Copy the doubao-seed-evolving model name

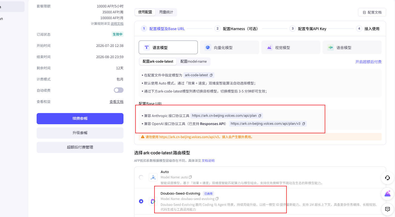point(217,199)
